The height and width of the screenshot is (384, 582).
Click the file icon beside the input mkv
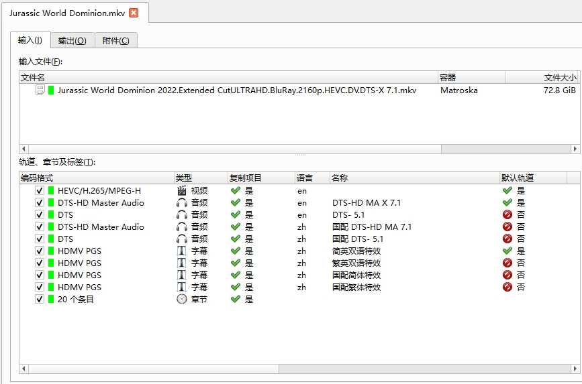40,90
